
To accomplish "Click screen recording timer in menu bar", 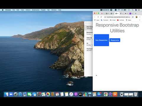I will (x=106, y=10).
